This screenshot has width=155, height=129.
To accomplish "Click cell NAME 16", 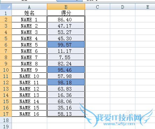I will 29,114.
